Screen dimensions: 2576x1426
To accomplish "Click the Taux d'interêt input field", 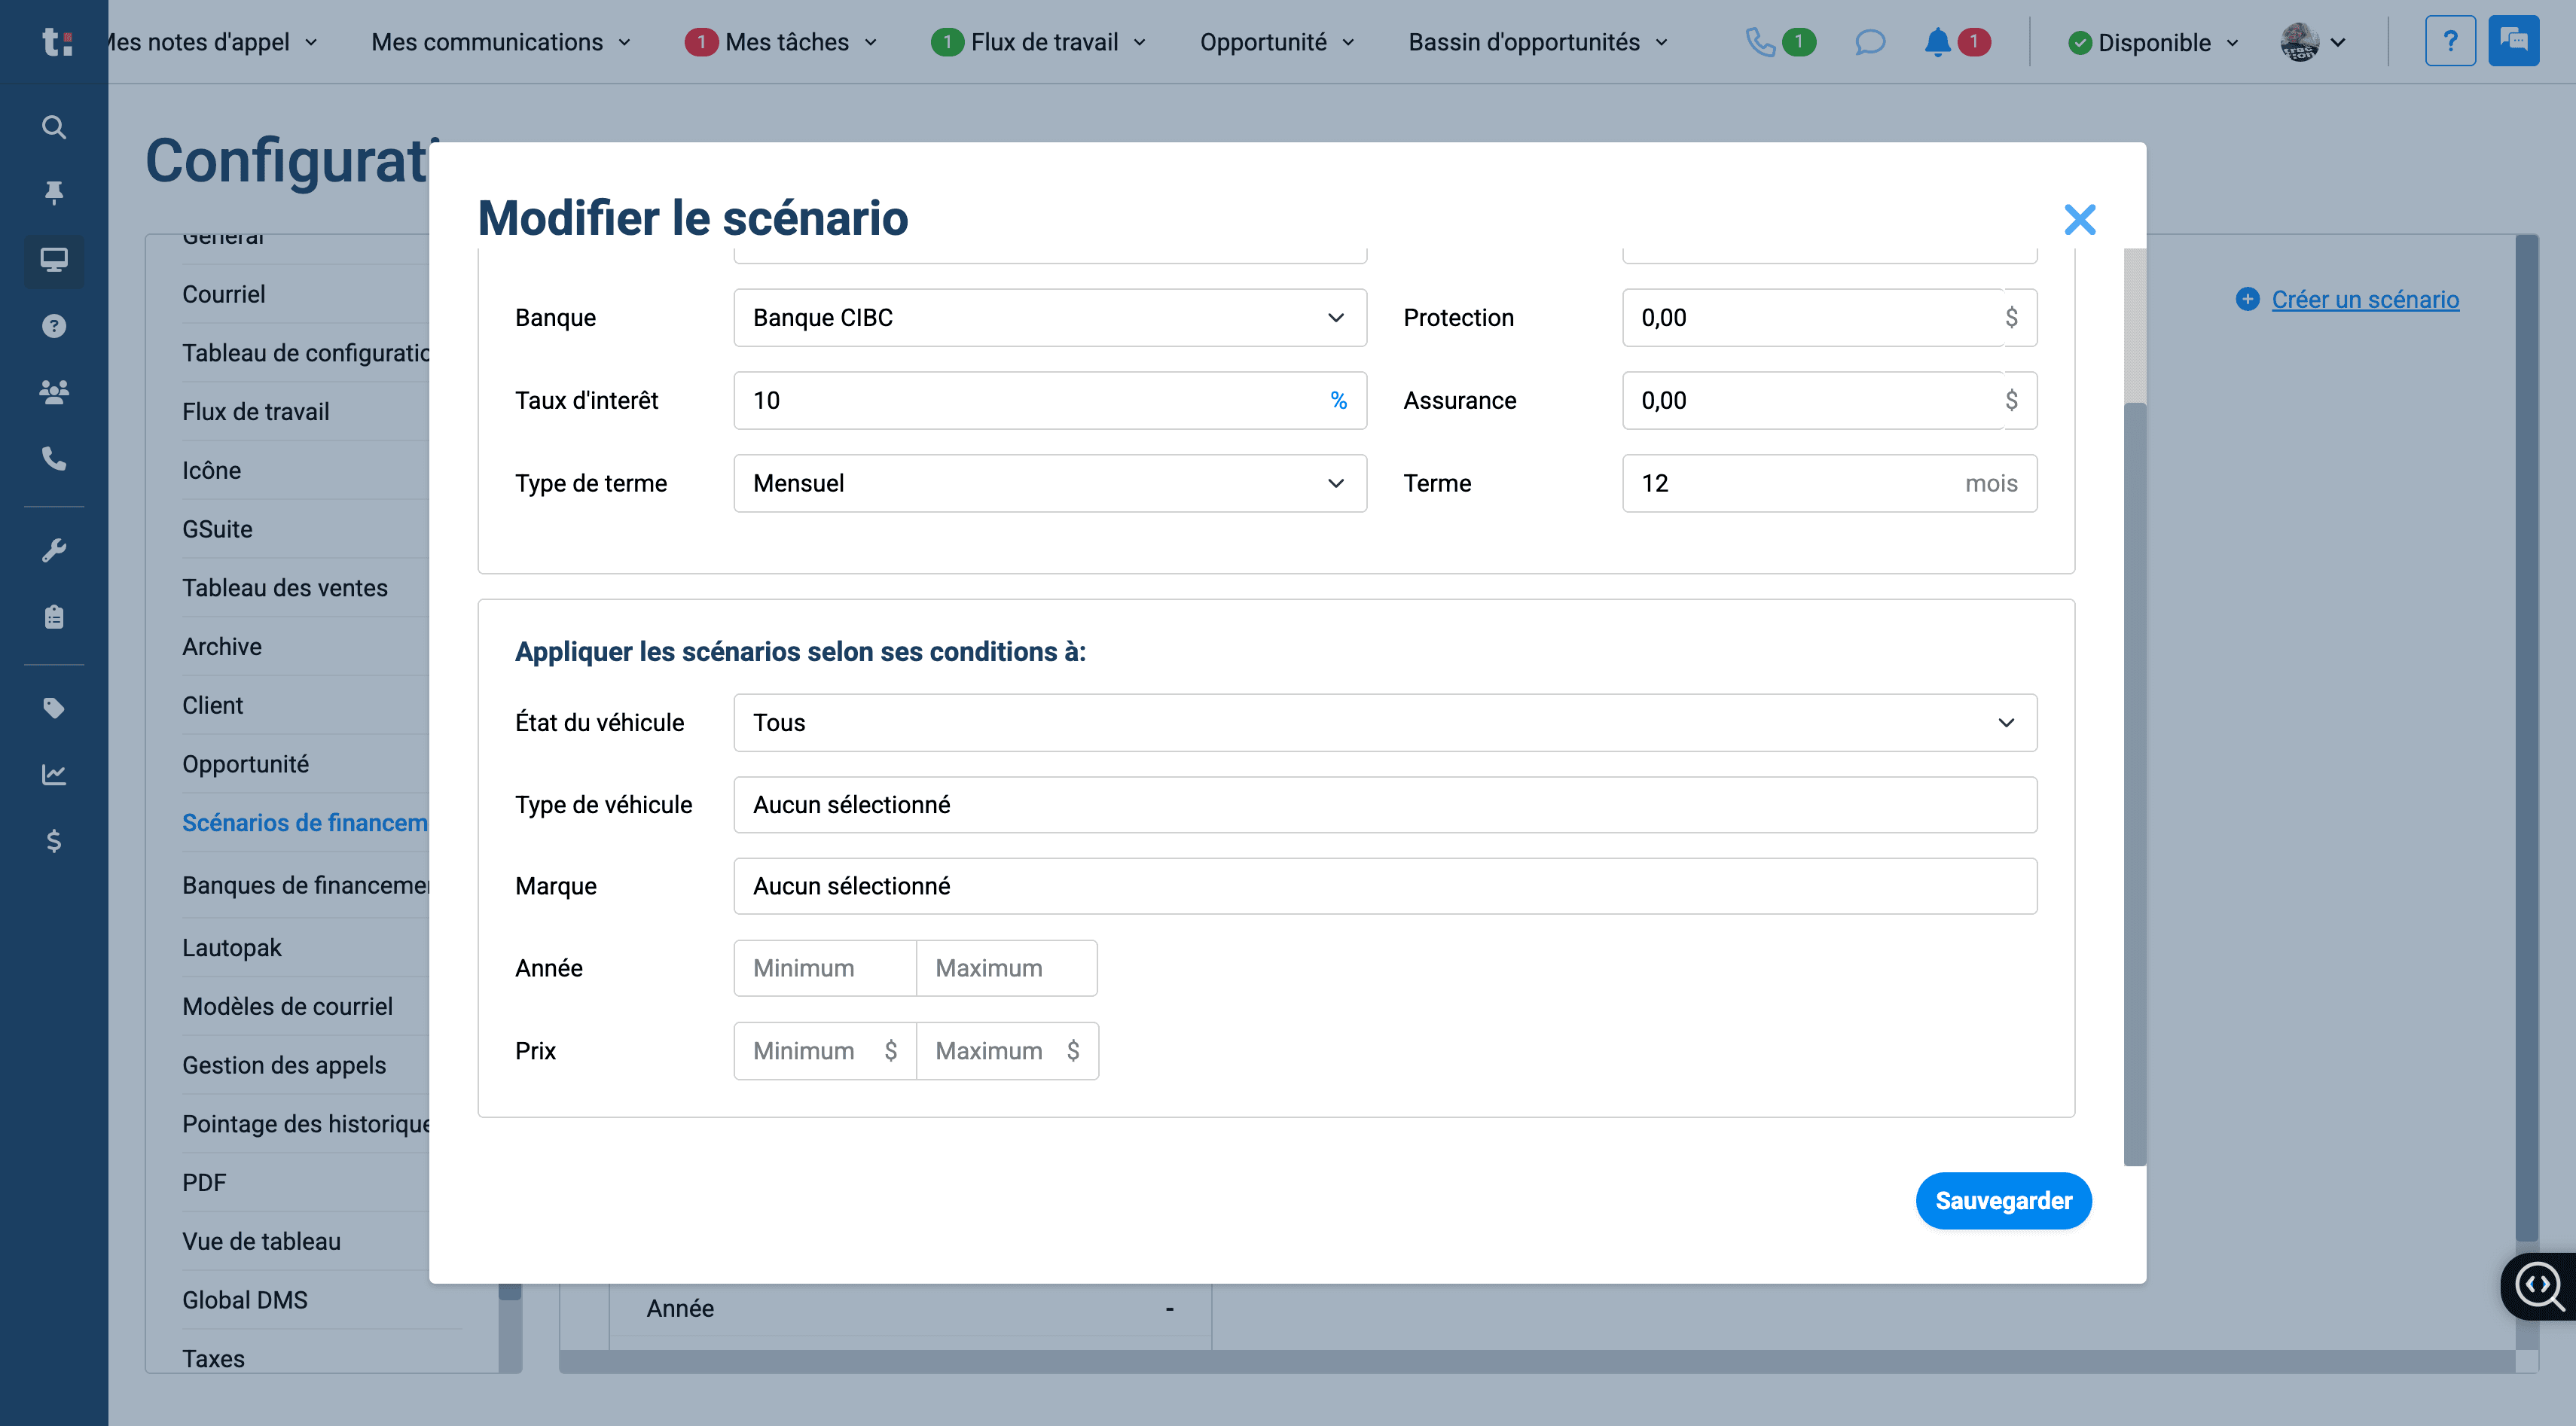I will (x=1049, y=401).
